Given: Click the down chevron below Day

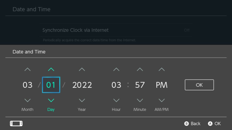Looking at the screenshot, I should (x=51, y=100).
